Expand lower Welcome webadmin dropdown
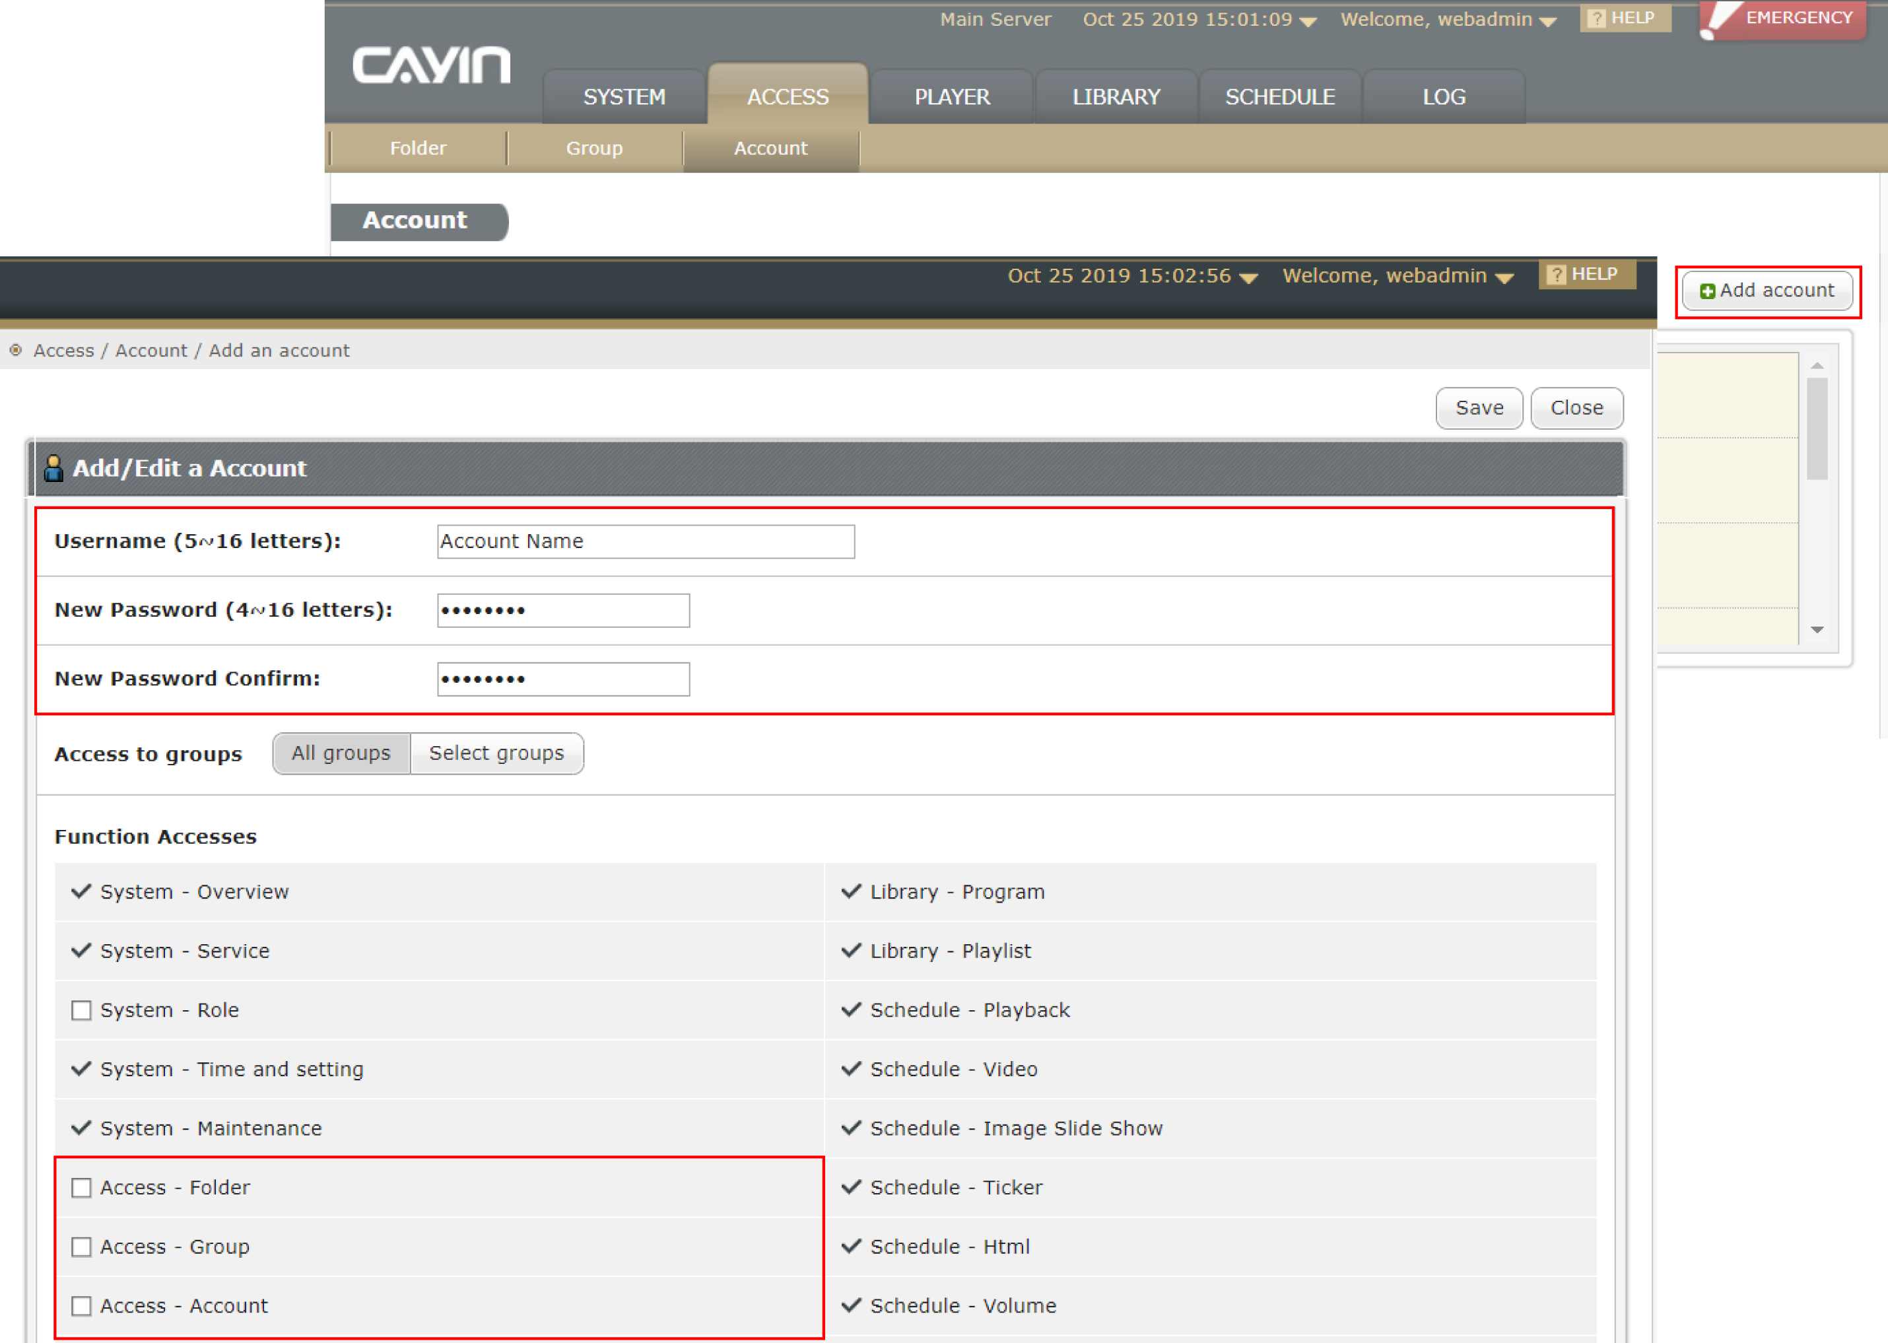The height and width of the screenshot is (1343, 1888). point(1504,279)
